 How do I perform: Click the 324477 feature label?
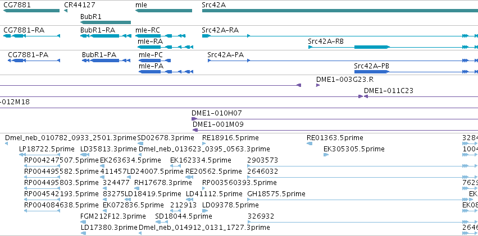point(116,183)
